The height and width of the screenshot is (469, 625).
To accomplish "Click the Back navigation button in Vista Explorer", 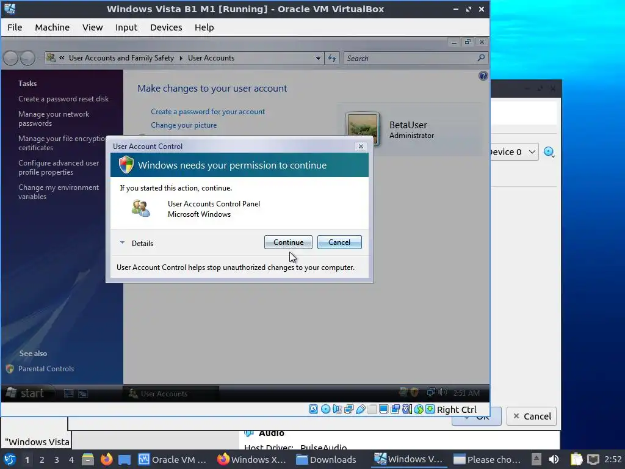I will [x=11, y=58].
